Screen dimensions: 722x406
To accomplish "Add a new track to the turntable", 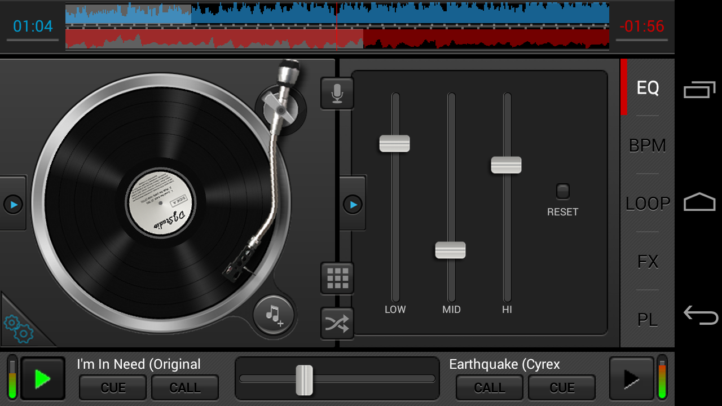I will (273, 316).
